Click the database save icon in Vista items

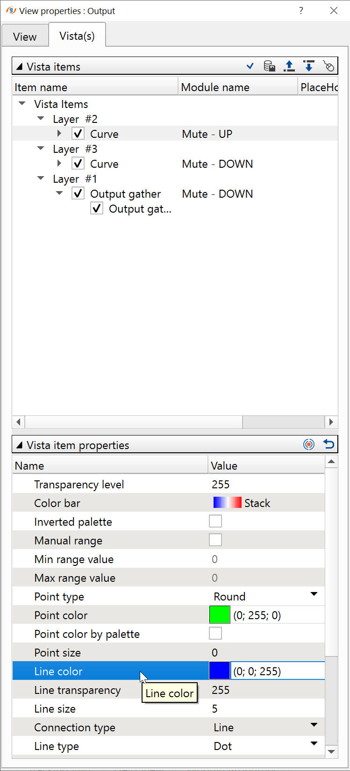[269, 66]
